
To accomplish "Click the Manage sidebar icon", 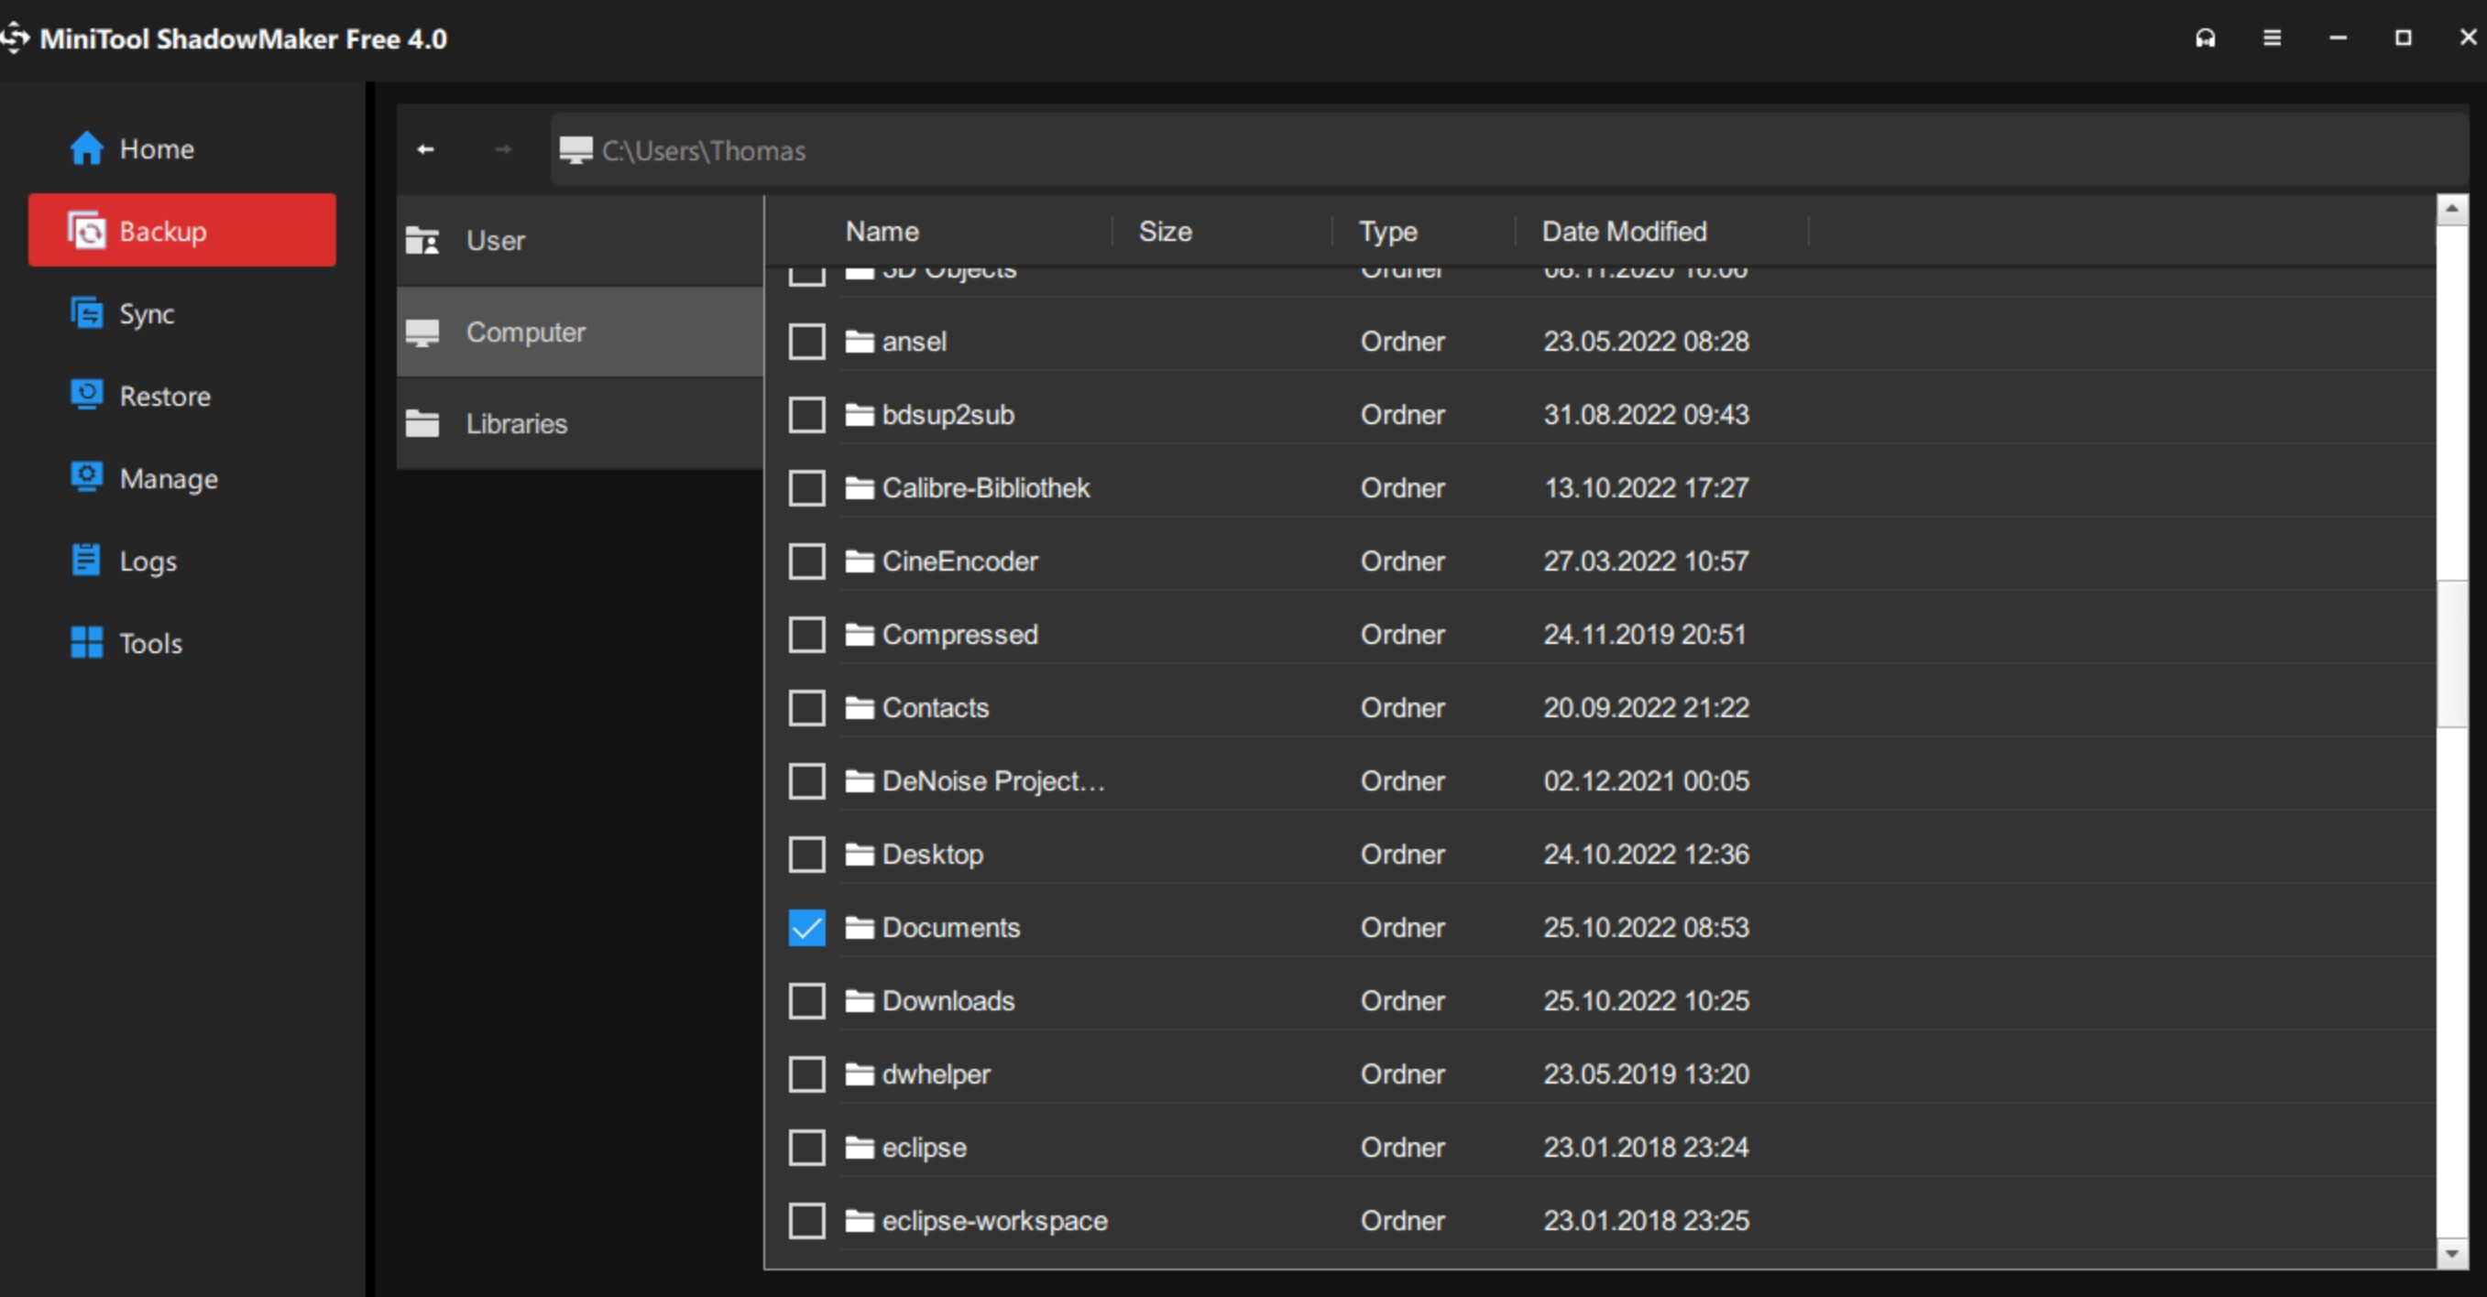I will [x=86, y=478].
